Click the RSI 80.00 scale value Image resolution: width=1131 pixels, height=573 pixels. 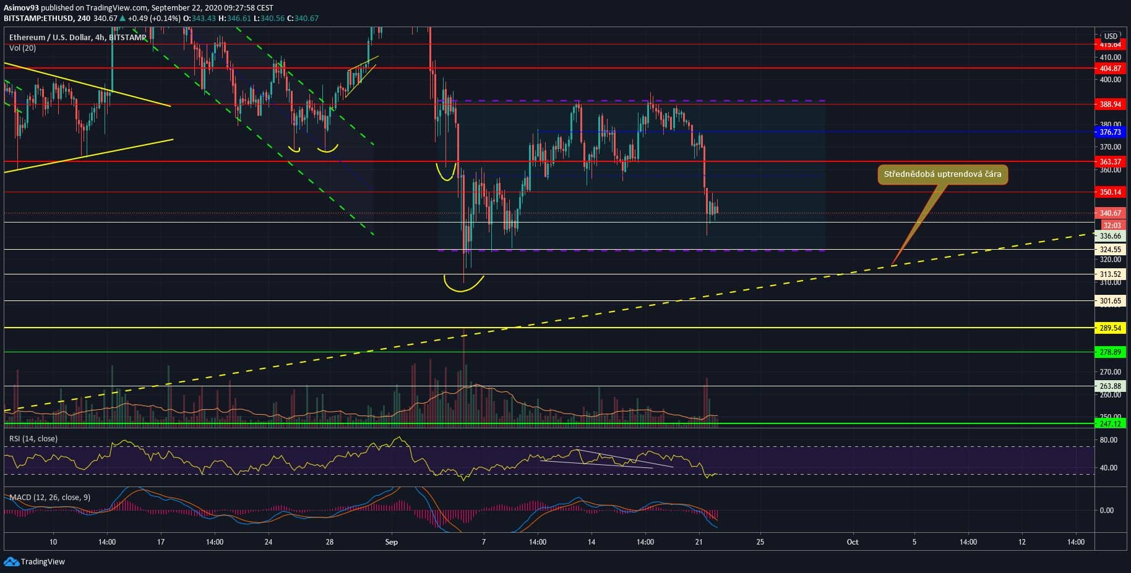[1109, 440]
